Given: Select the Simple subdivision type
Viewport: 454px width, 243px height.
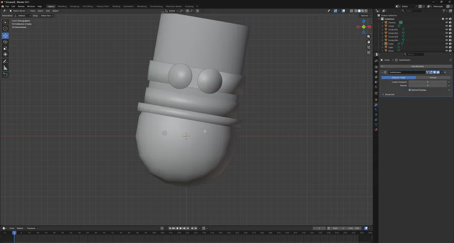Looking at the screenshot, I should pos(433,77).
